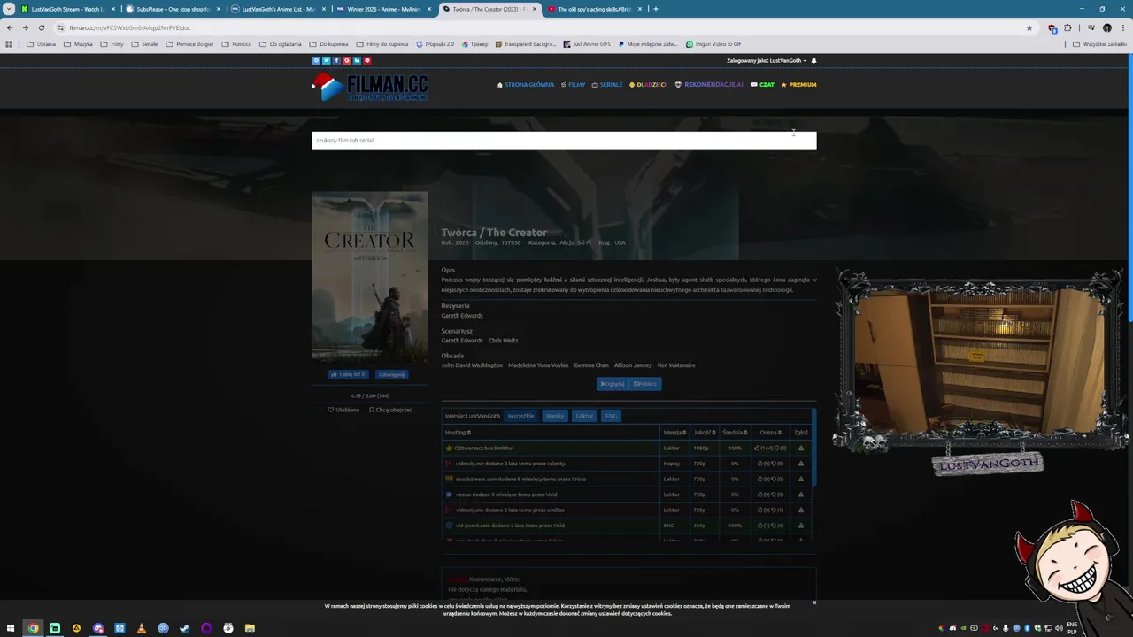Click the doodstream.com hosting icon
This screenshot has height=637, width=1133.
click(x=449, y=479)
